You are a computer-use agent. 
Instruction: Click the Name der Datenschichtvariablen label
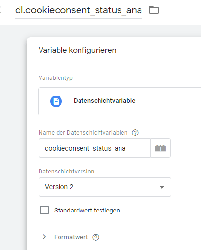tap(83, 133)
